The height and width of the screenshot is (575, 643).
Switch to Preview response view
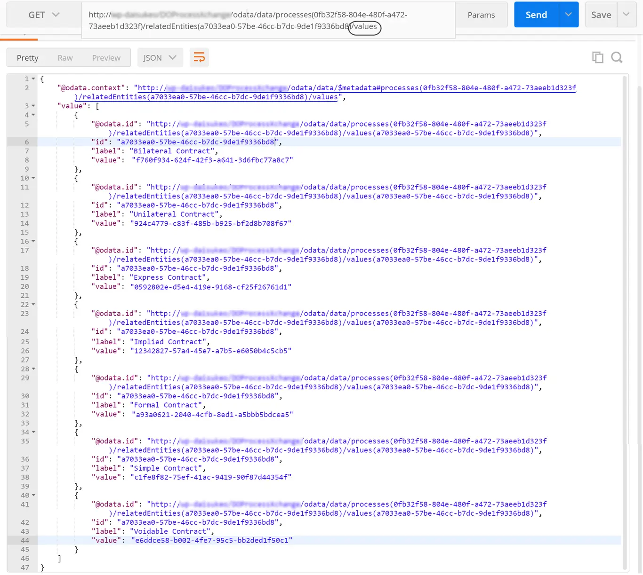106,58
